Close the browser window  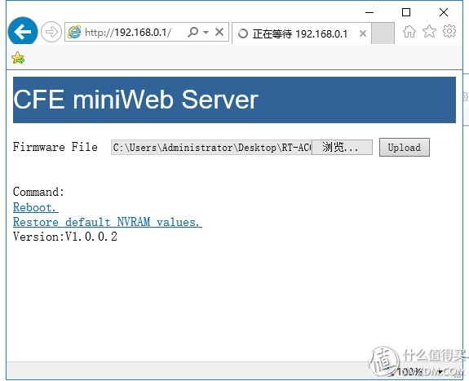pyautogui.click(x=444, y=12)
